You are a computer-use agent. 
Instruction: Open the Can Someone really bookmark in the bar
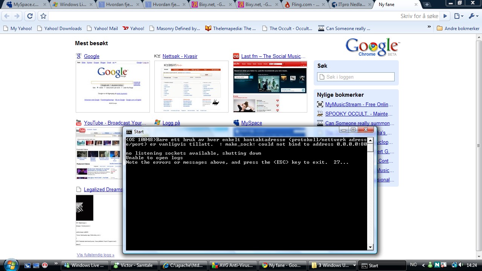[x=344, y=28]
